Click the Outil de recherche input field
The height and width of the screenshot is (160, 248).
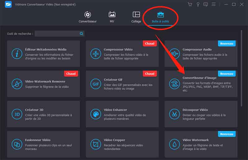pos(57,34)
